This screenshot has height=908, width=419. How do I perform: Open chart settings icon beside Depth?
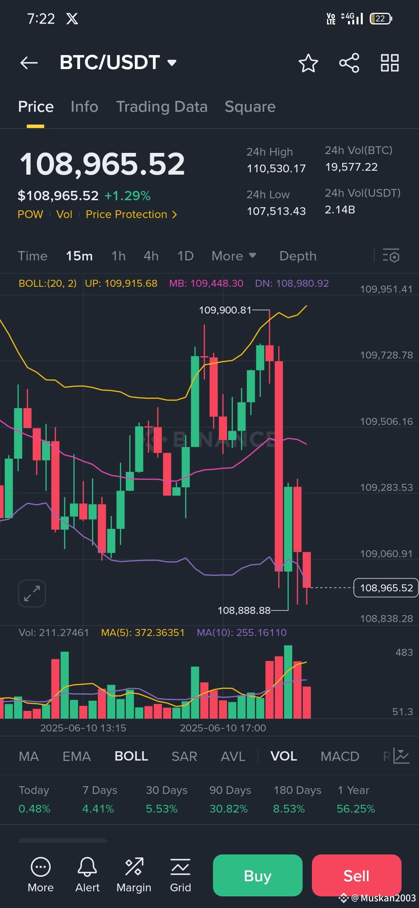pos(391,256)
